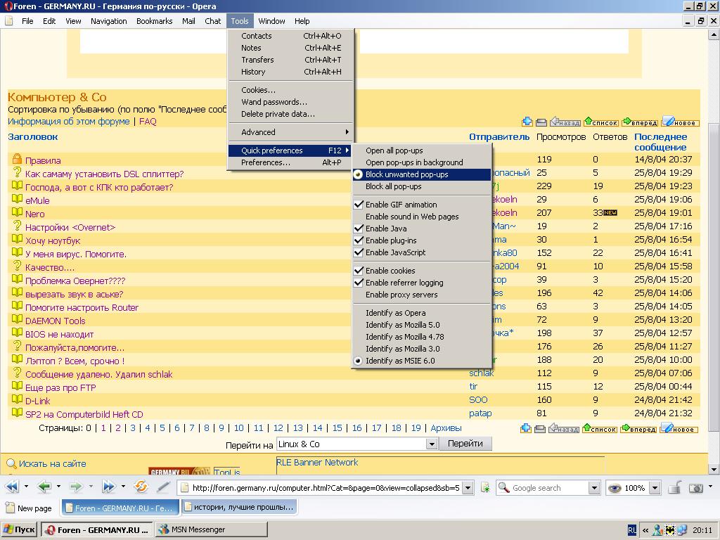Click the blue plus icon below the thread table
720x540 pixels.
pos(526,428)
